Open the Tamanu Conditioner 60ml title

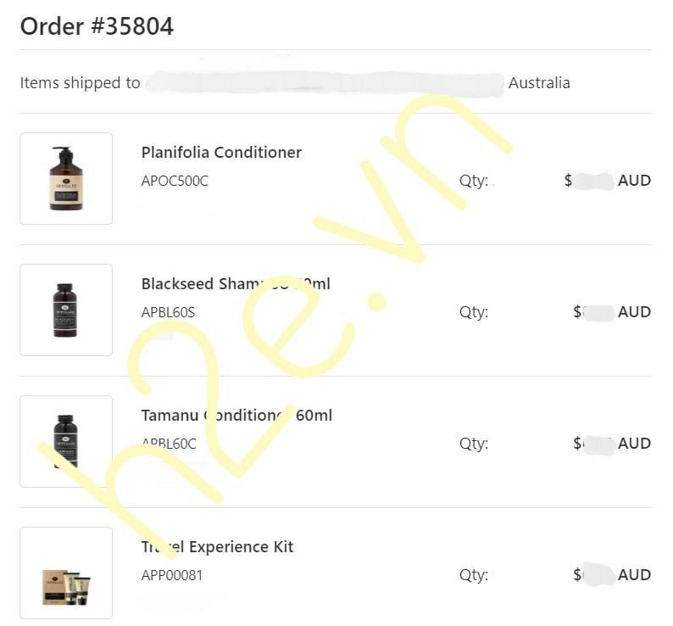tap(236, 416)
